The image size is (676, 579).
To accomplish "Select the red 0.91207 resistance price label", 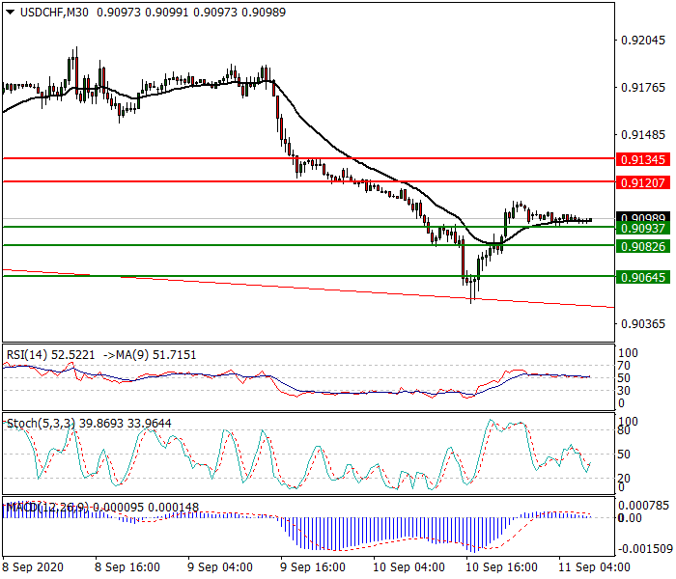I will (643, 182).
